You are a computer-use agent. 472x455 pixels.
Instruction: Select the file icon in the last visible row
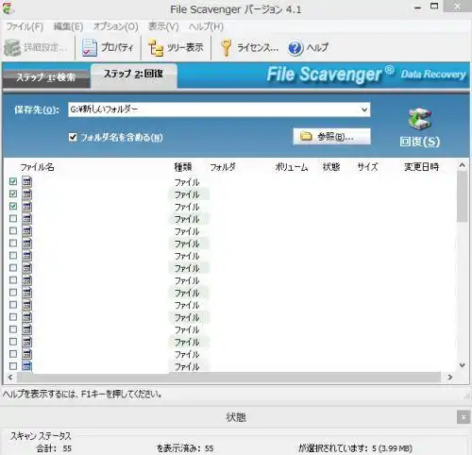27,366
